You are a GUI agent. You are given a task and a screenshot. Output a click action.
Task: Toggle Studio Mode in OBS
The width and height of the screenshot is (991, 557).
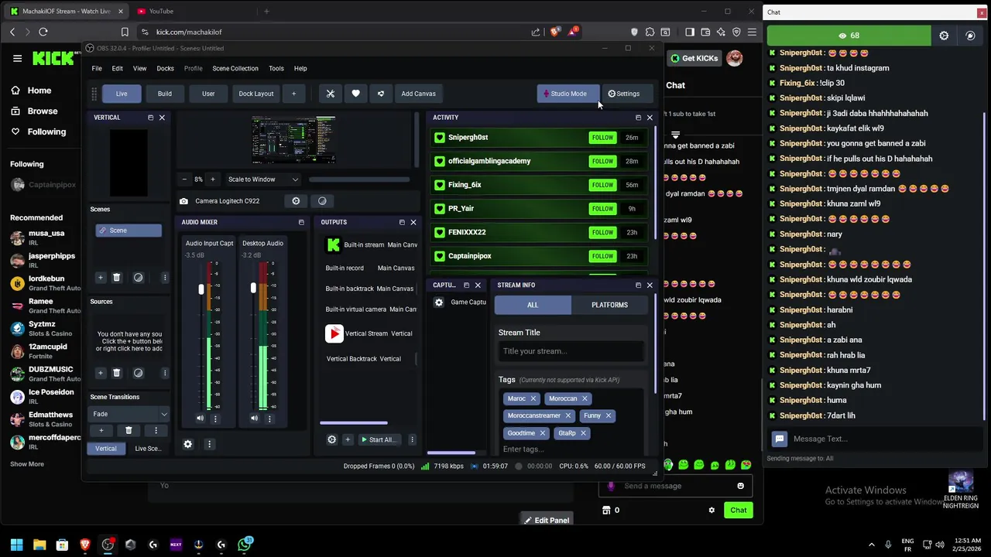click(568, 94)
